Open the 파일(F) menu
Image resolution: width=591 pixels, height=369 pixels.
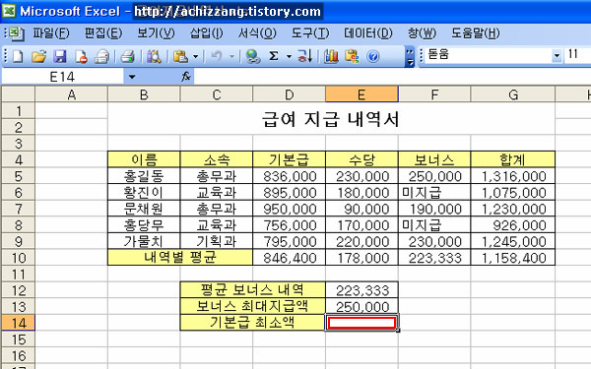[x=51, y=33]
